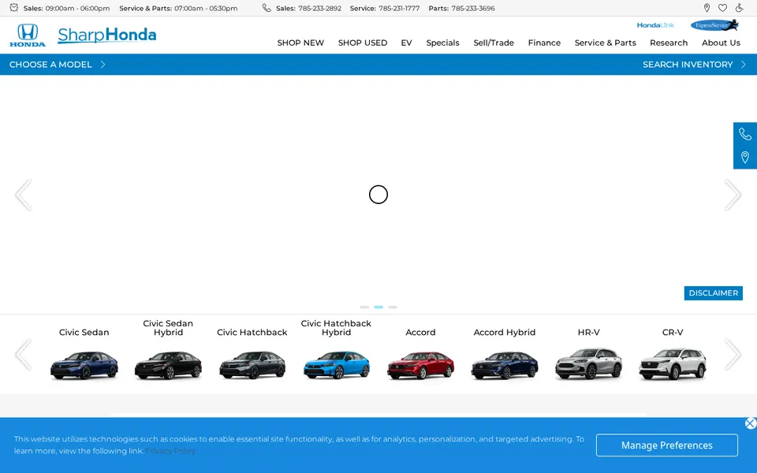
Task: Click the Civic Sedan Hybrid label
Action: 168,328
